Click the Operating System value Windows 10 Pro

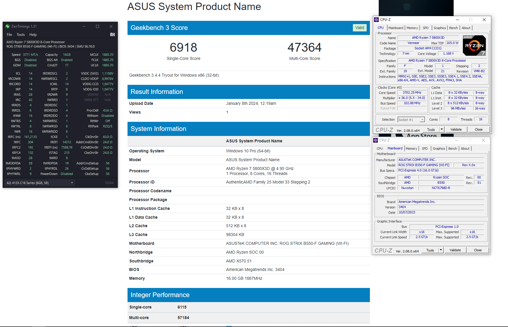tap(248, 151)
